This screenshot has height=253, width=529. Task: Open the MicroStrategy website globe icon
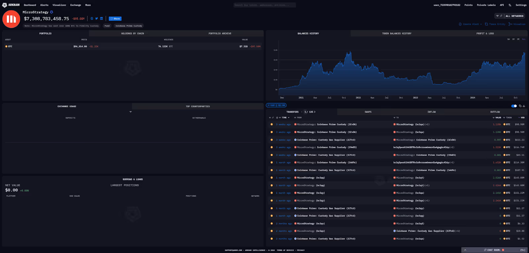(92, 19)
